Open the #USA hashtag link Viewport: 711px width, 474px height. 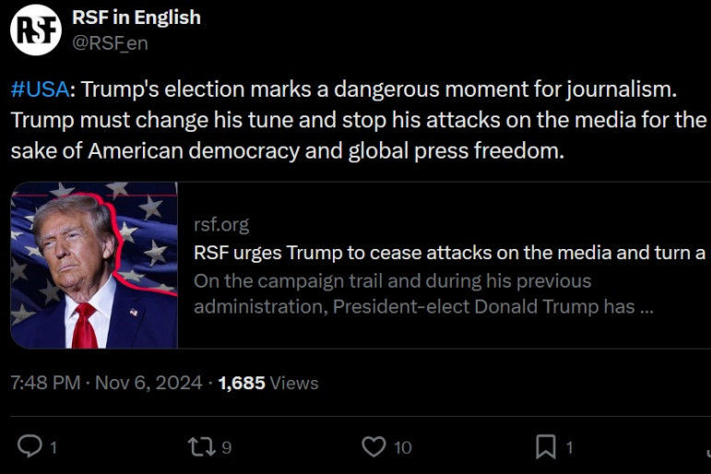[41, 91]
